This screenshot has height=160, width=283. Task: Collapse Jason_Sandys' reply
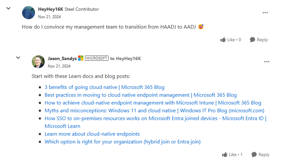[x=18, y=57]
